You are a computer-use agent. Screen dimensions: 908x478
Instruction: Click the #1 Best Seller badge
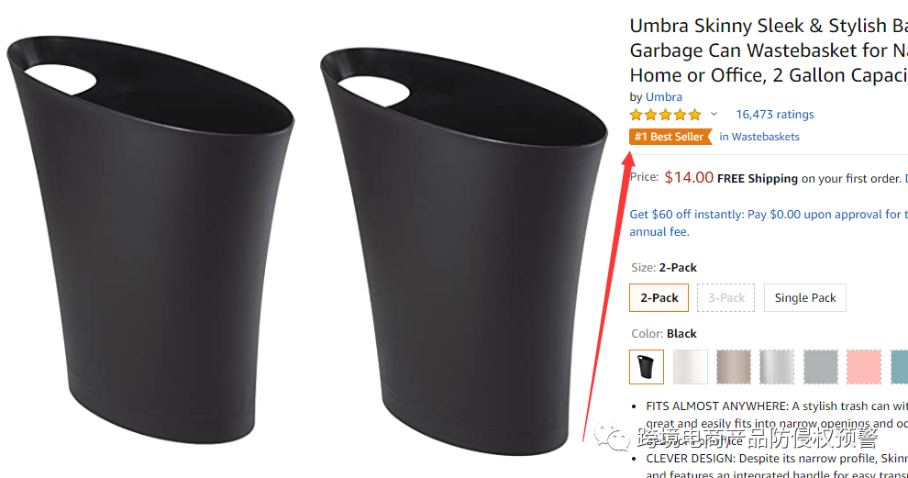tap(670, 137)
